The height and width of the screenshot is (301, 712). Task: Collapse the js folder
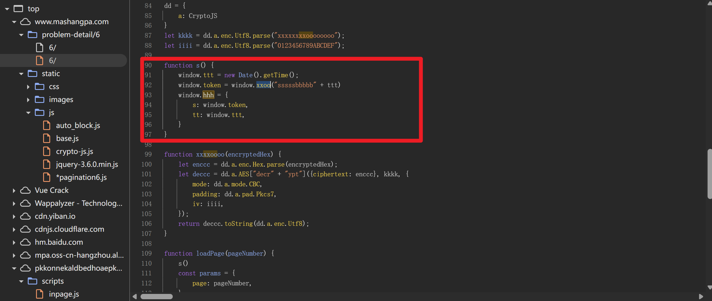pyautogui.click(x=28, y=113)
